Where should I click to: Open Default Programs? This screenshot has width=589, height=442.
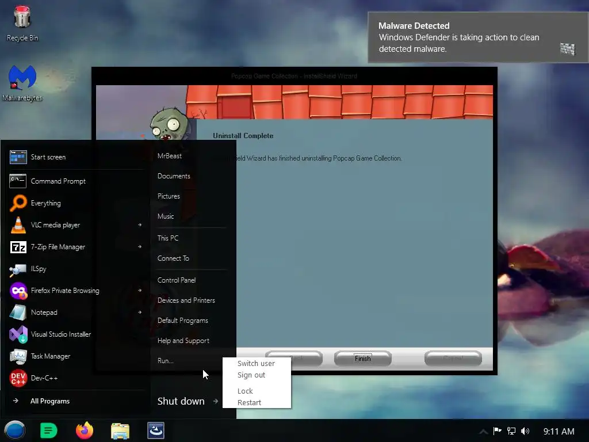pyautogui.click(x=182, y=321)
